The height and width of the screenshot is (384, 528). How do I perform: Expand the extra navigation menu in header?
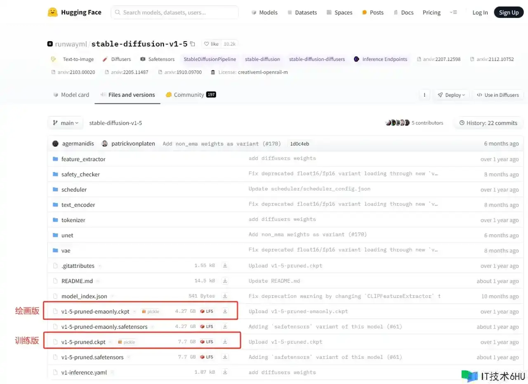(x=453, y=12)
